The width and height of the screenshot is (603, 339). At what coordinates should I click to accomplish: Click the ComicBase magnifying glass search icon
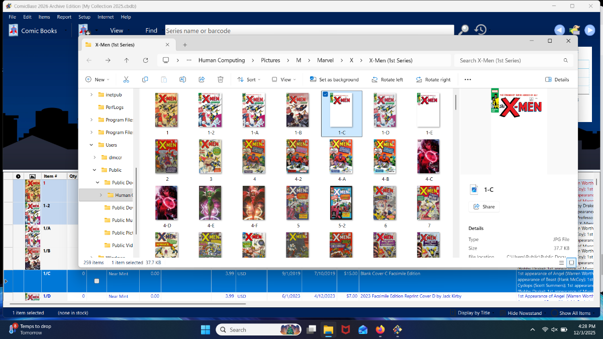pyautogui.click(x=463, y=30)
